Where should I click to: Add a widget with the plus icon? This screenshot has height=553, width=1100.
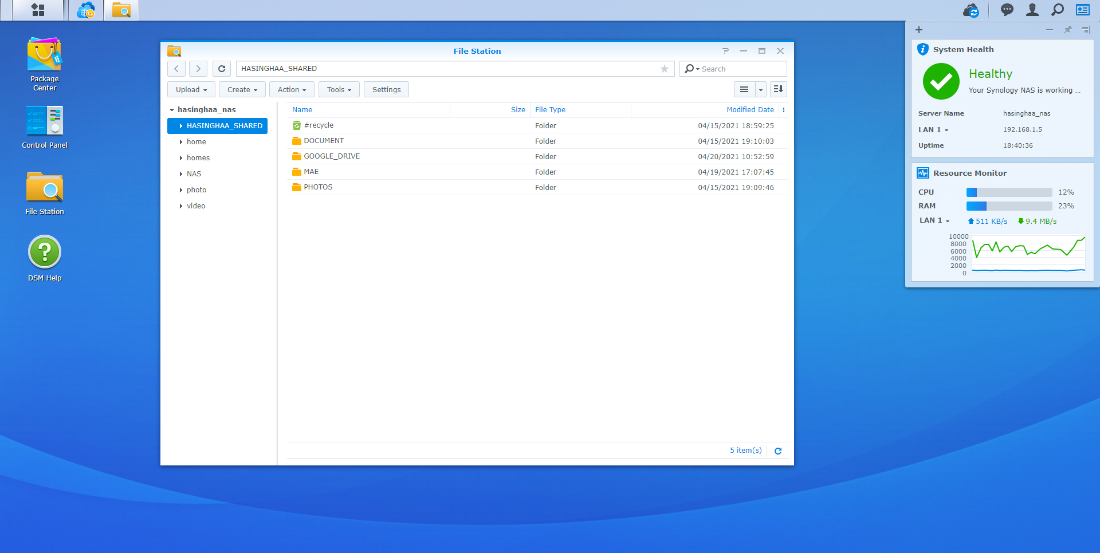(919, 30)
